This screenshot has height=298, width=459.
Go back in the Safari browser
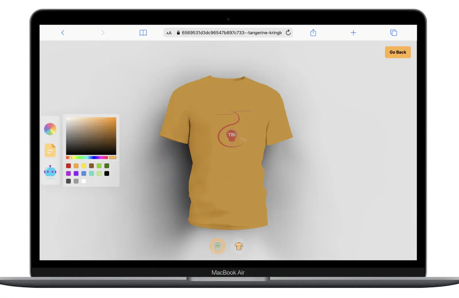[x=63, y=33]
